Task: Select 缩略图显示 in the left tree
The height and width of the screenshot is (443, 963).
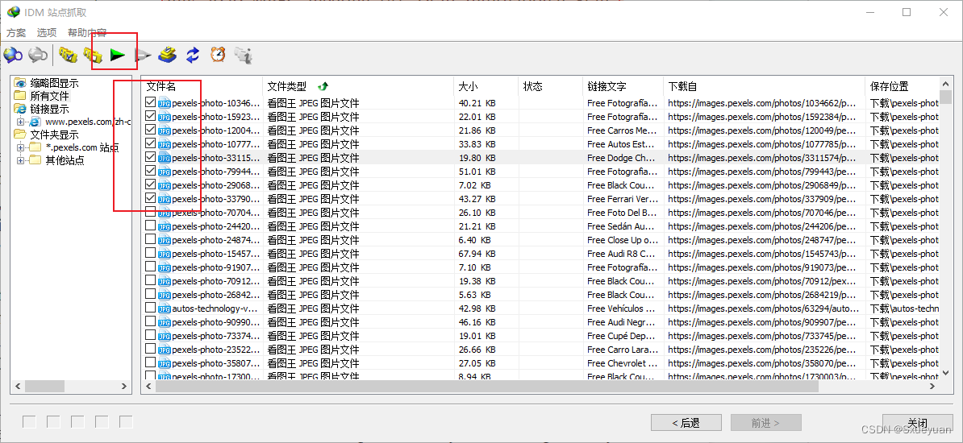Action: click(55, 84)
